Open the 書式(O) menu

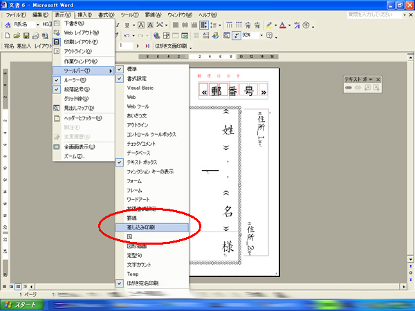(107, 15)
